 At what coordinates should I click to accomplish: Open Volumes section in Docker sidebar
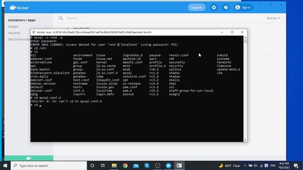[14, 33]
